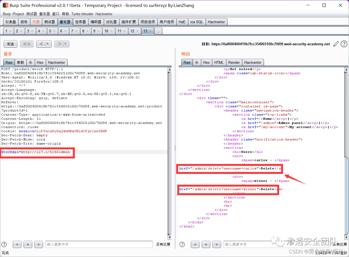The width and height of the screenshot is (349, 257).
Task: Open the help question mark icon near target
Action: coord(344,44)
